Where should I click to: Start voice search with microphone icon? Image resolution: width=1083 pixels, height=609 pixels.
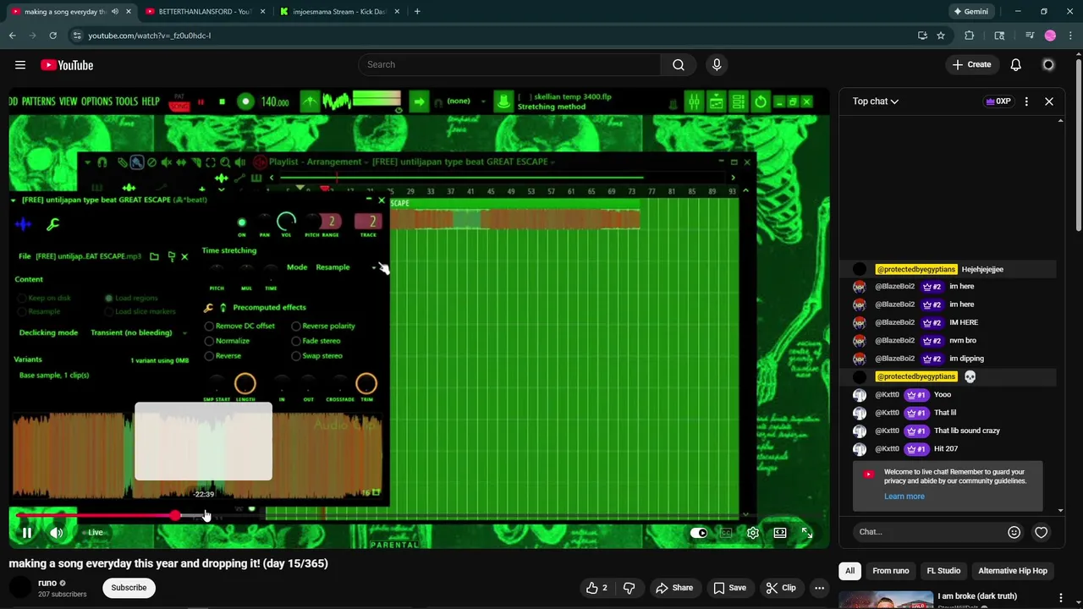tap(717, 65)
